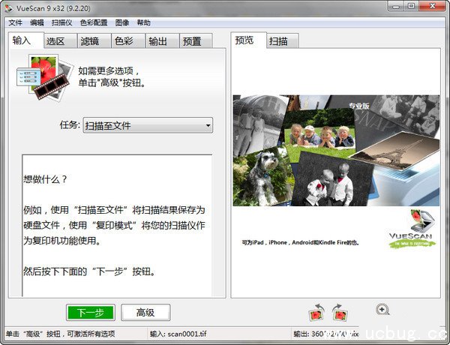Rotate image right using the rotate icon
Screen dimensions: 450x345
tap(340, 312)
